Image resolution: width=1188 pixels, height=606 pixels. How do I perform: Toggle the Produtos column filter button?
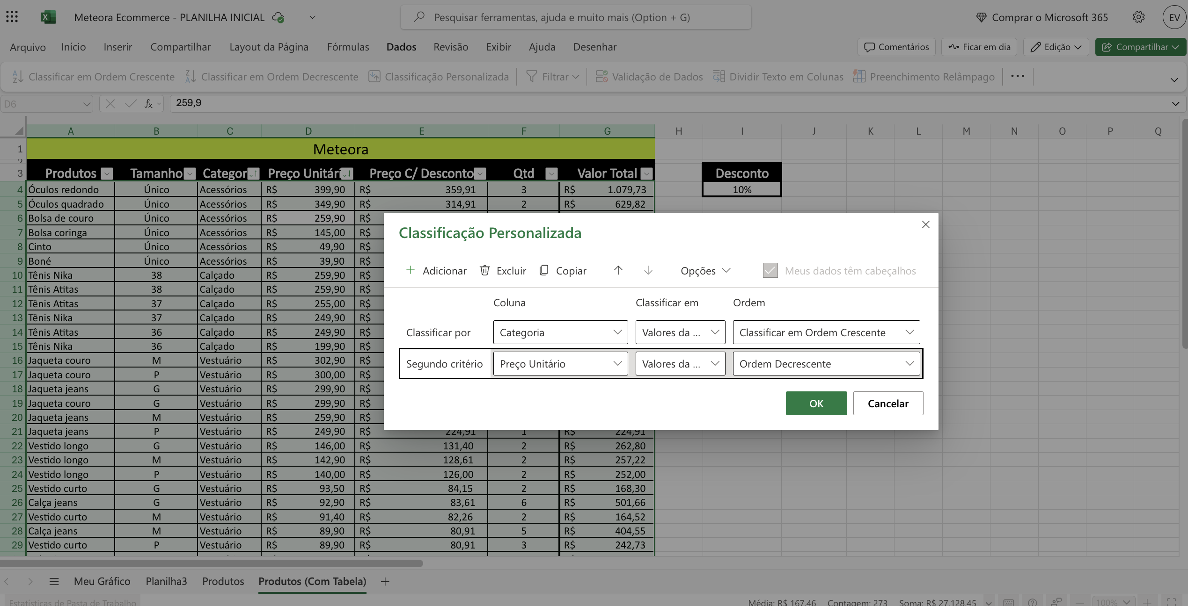(x=107, y=174)
